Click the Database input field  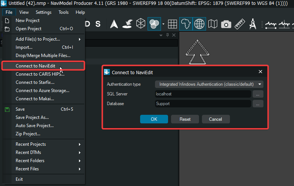click(203, 104)
